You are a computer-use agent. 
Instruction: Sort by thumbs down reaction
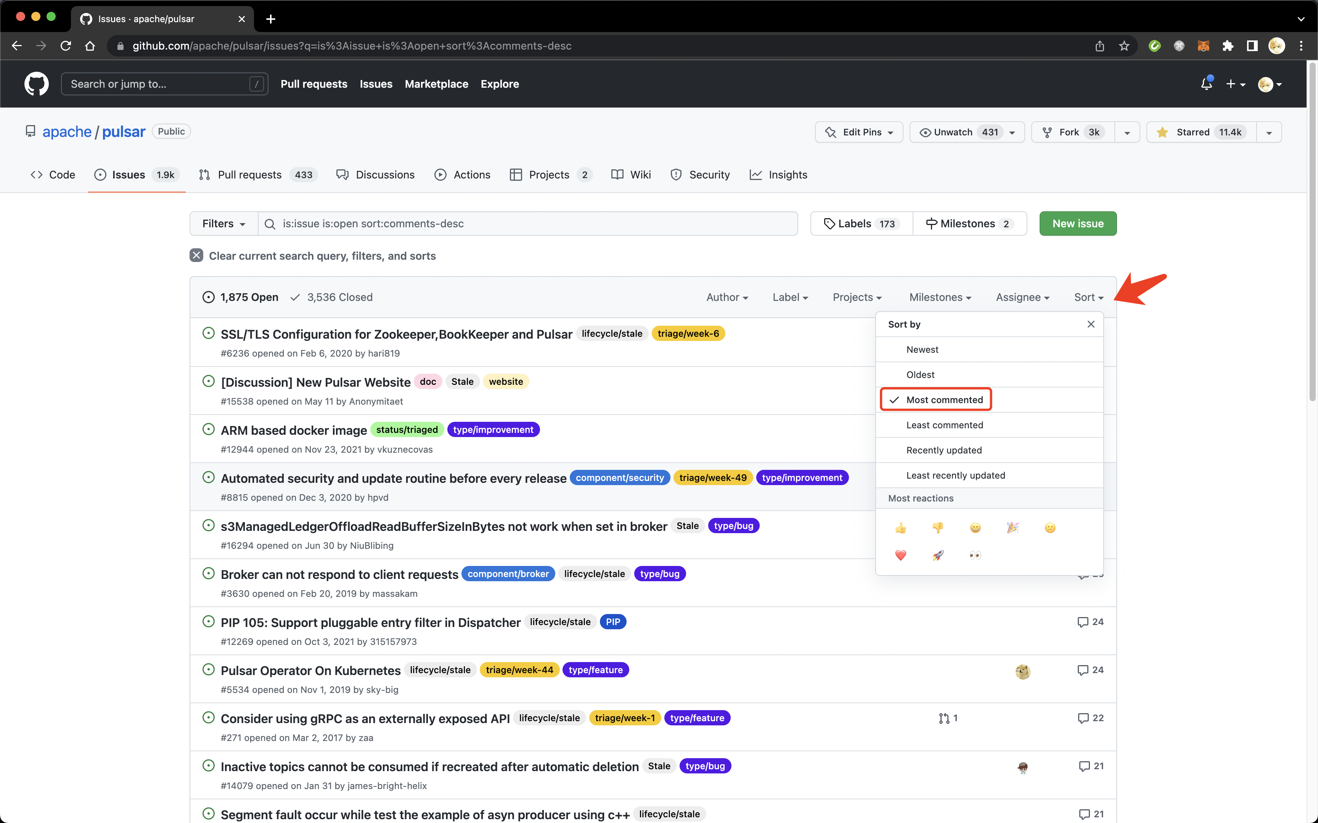point(938,527)
